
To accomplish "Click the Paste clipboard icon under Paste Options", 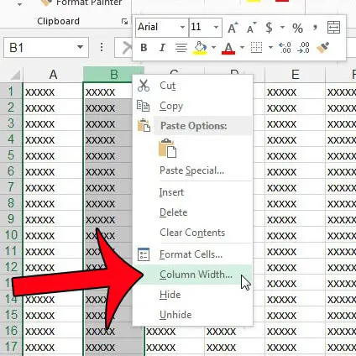I will coord(167,149).
